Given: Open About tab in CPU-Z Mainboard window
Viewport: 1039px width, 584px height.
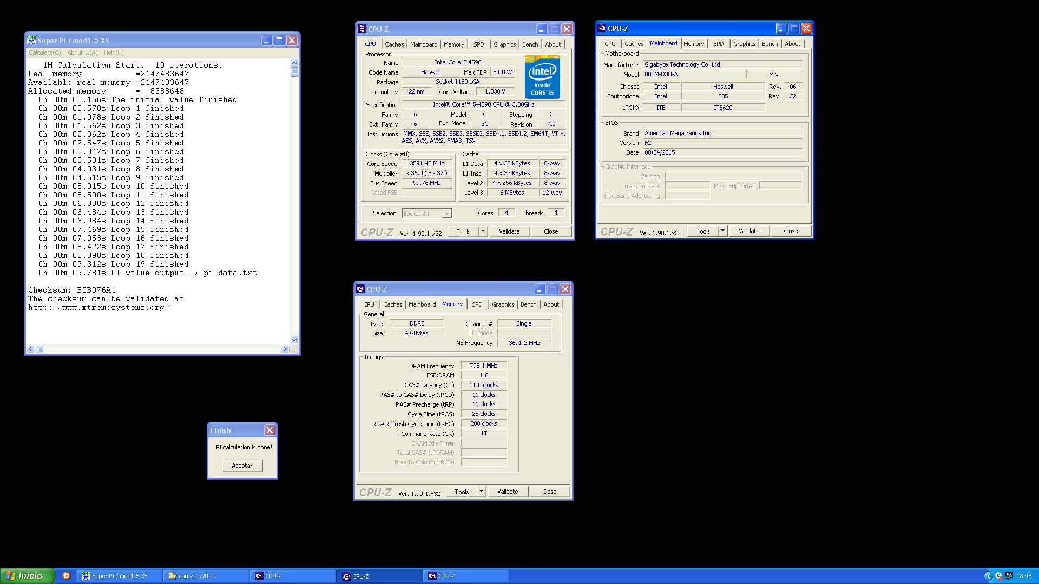Looking at the screenshot, I should 793,44.
